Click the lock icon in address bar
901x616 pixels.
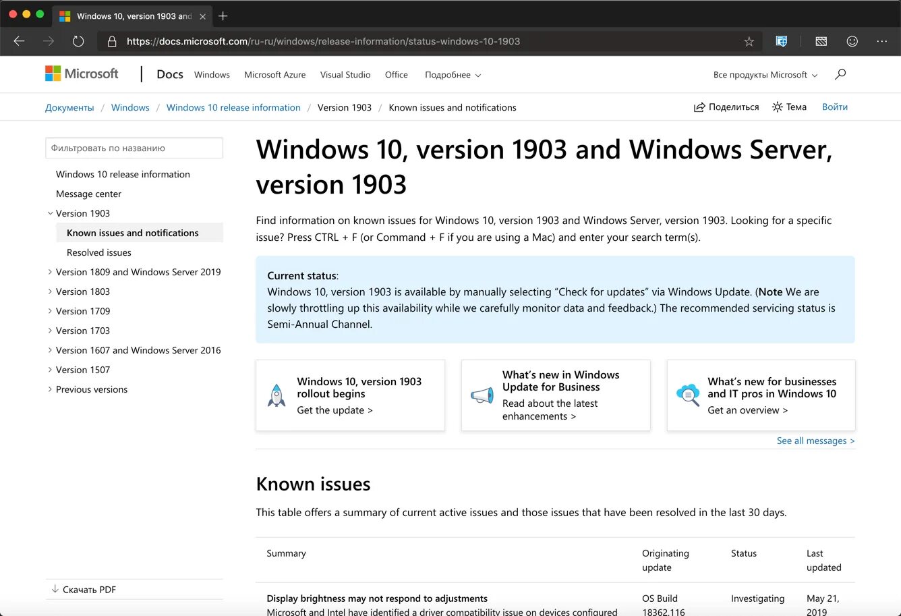coord(112,41)
